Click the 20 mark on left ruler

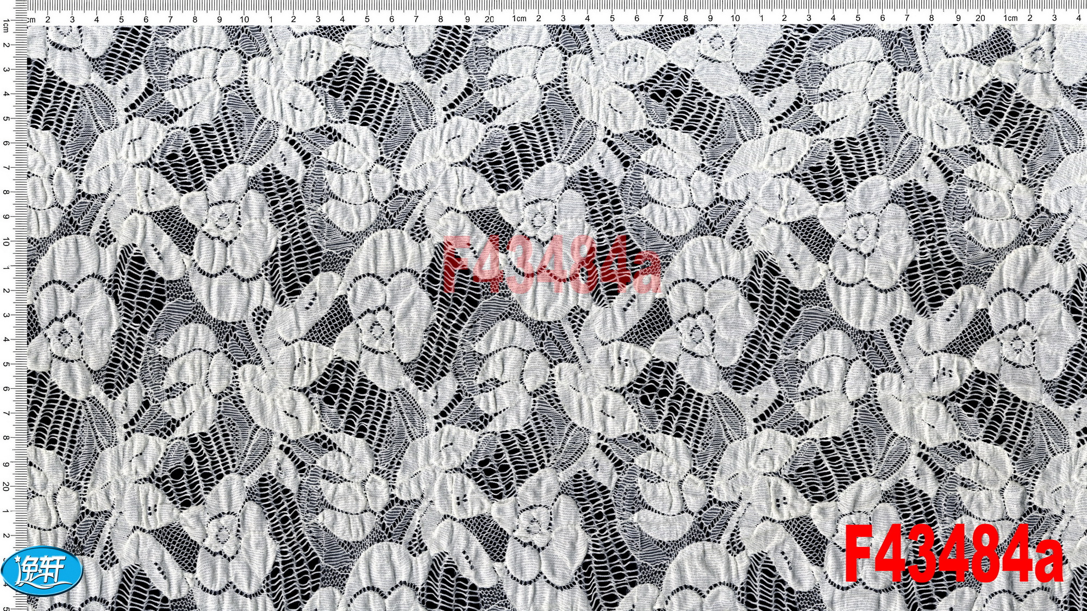click(7, 486)
